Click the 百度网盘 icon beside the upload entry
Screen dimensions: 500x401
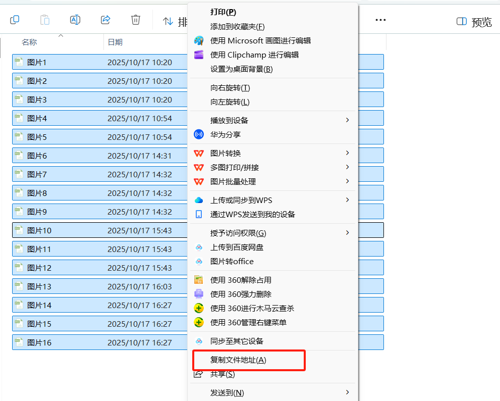point(198,248)
